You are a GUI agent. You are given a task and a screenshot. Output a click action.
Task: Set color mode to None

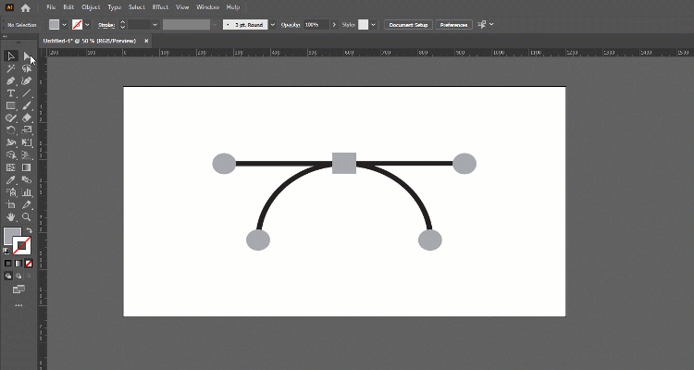coord(30,263)
